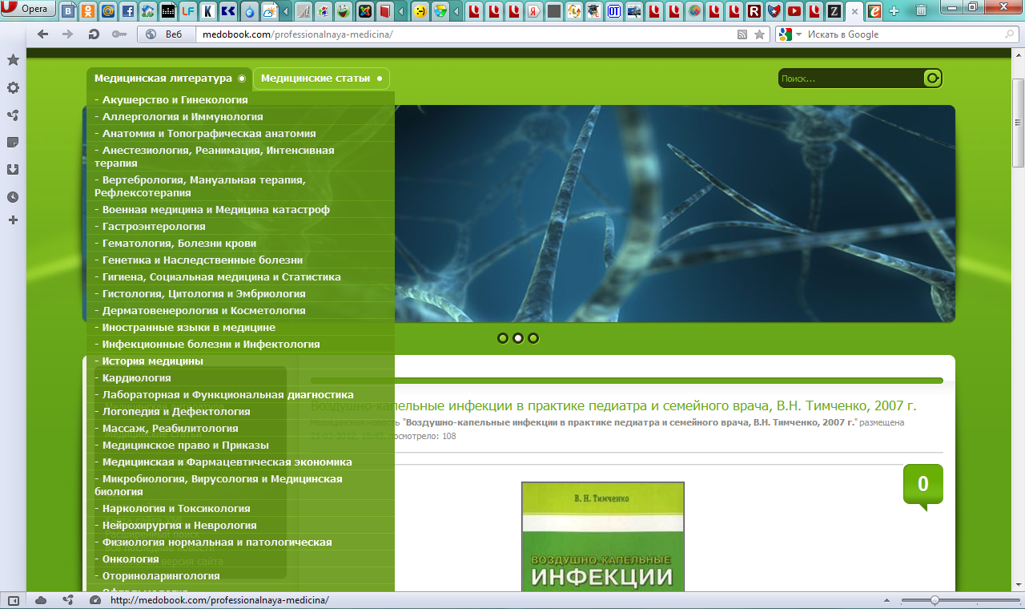
Task: Open the sidebar settings gear panel
Action: (13, 87)
